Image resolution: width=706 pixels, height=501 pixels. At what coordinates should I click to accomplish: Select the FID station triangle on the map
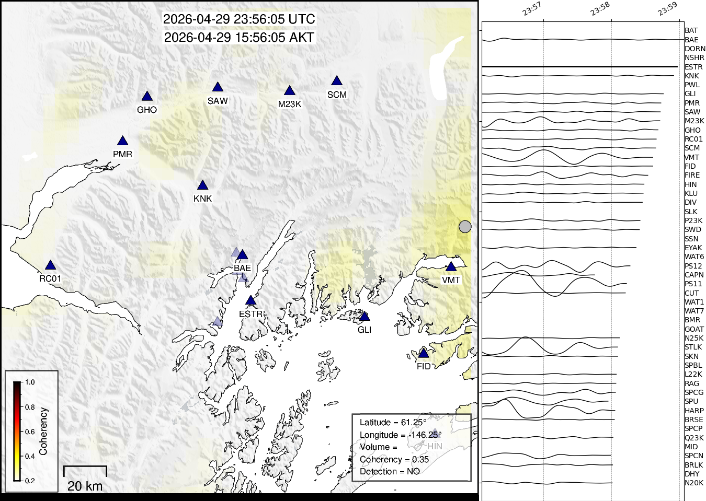point(424,354)
